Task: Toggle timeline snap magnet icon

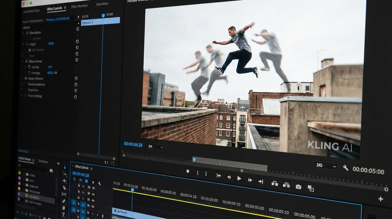Action: 80,180
